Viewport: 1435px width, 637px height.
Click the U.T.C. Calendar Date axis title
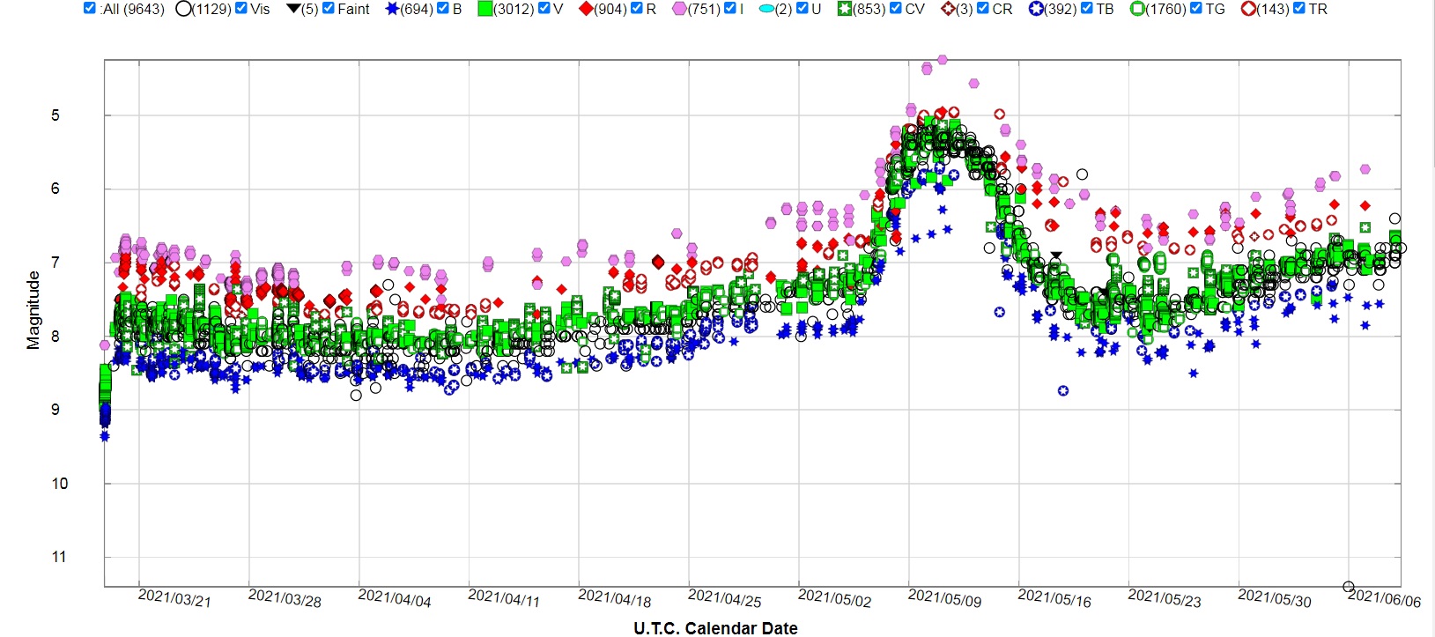[x=715, y=628]
